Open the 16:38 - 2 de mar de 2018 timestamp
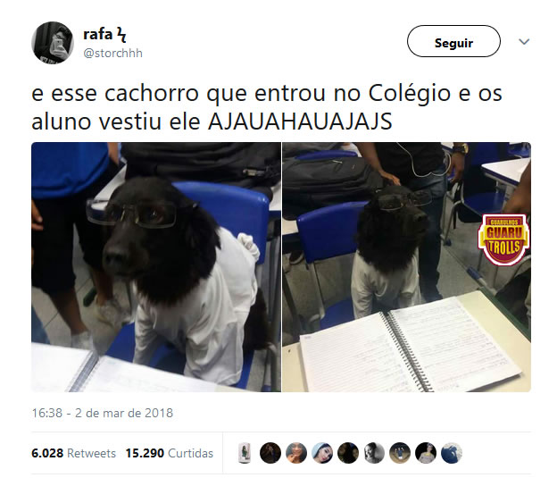557x478 pixels. click(103, 413)
